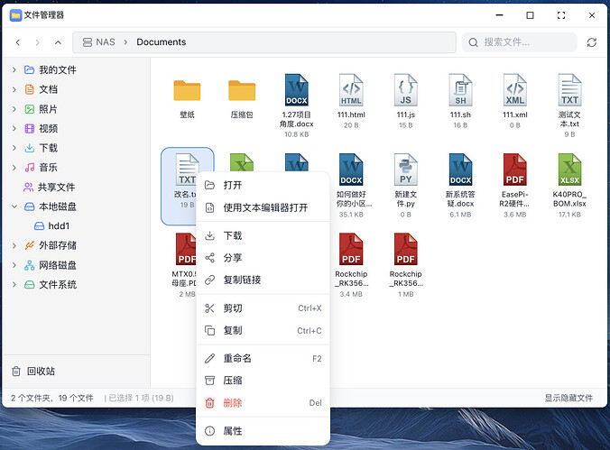Open the 回收站 recycle bin
610x450 pixels.
(x=39, y=371)
